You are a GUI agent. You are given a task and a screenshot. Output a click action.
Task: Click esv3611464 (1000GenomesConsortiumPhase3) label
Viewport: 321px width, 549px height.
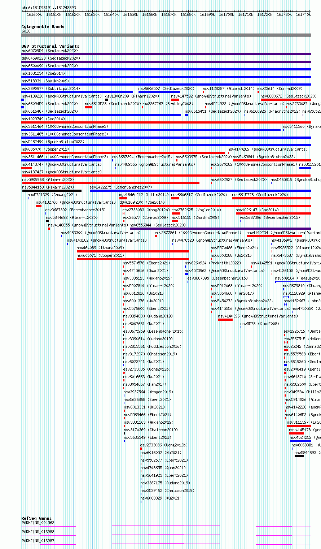coord(65,126)
